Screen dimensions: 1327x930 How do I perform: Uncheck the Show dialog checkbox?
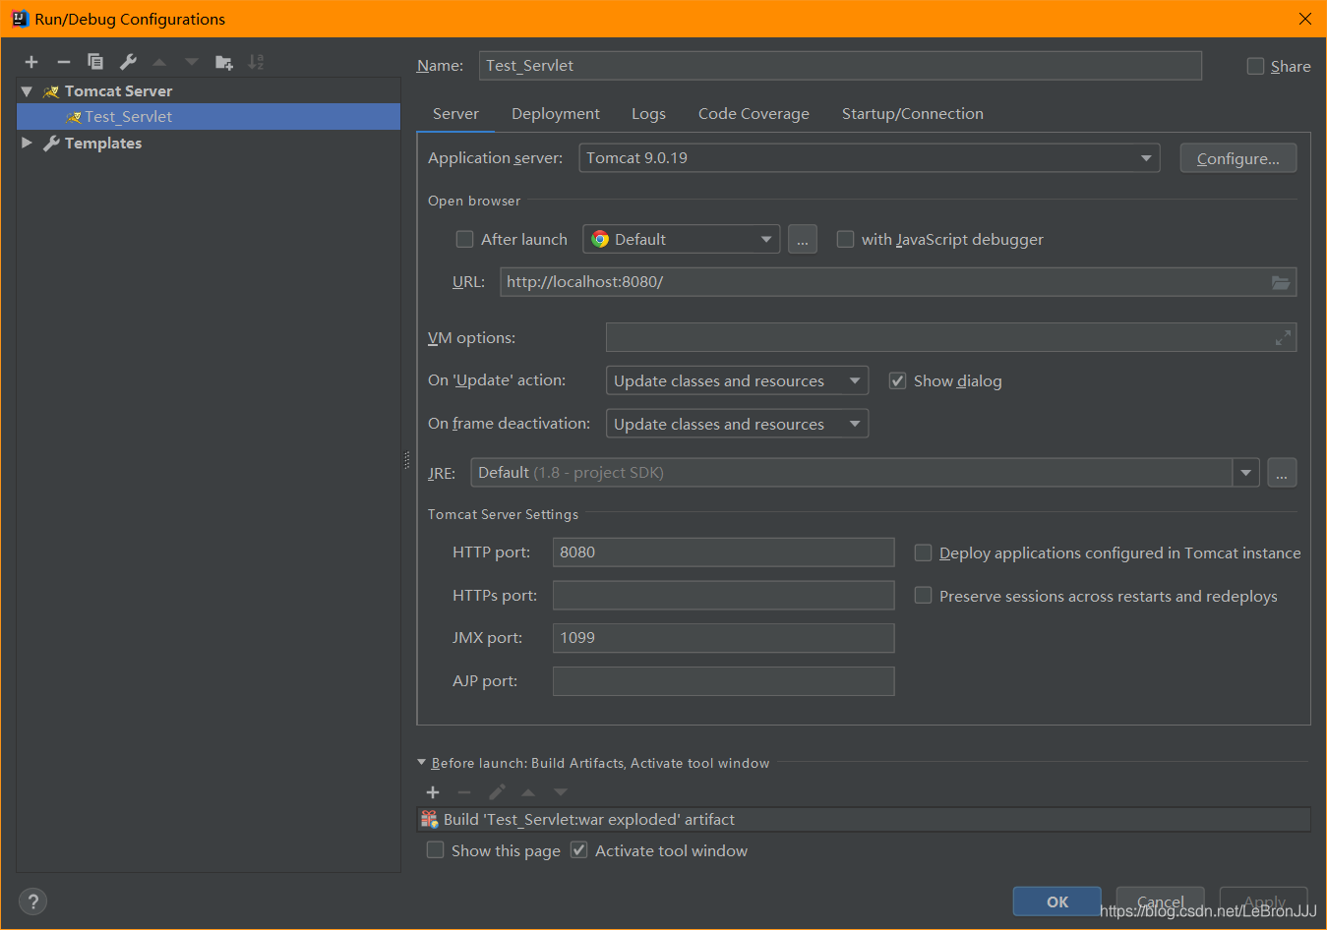coord(897,380)
